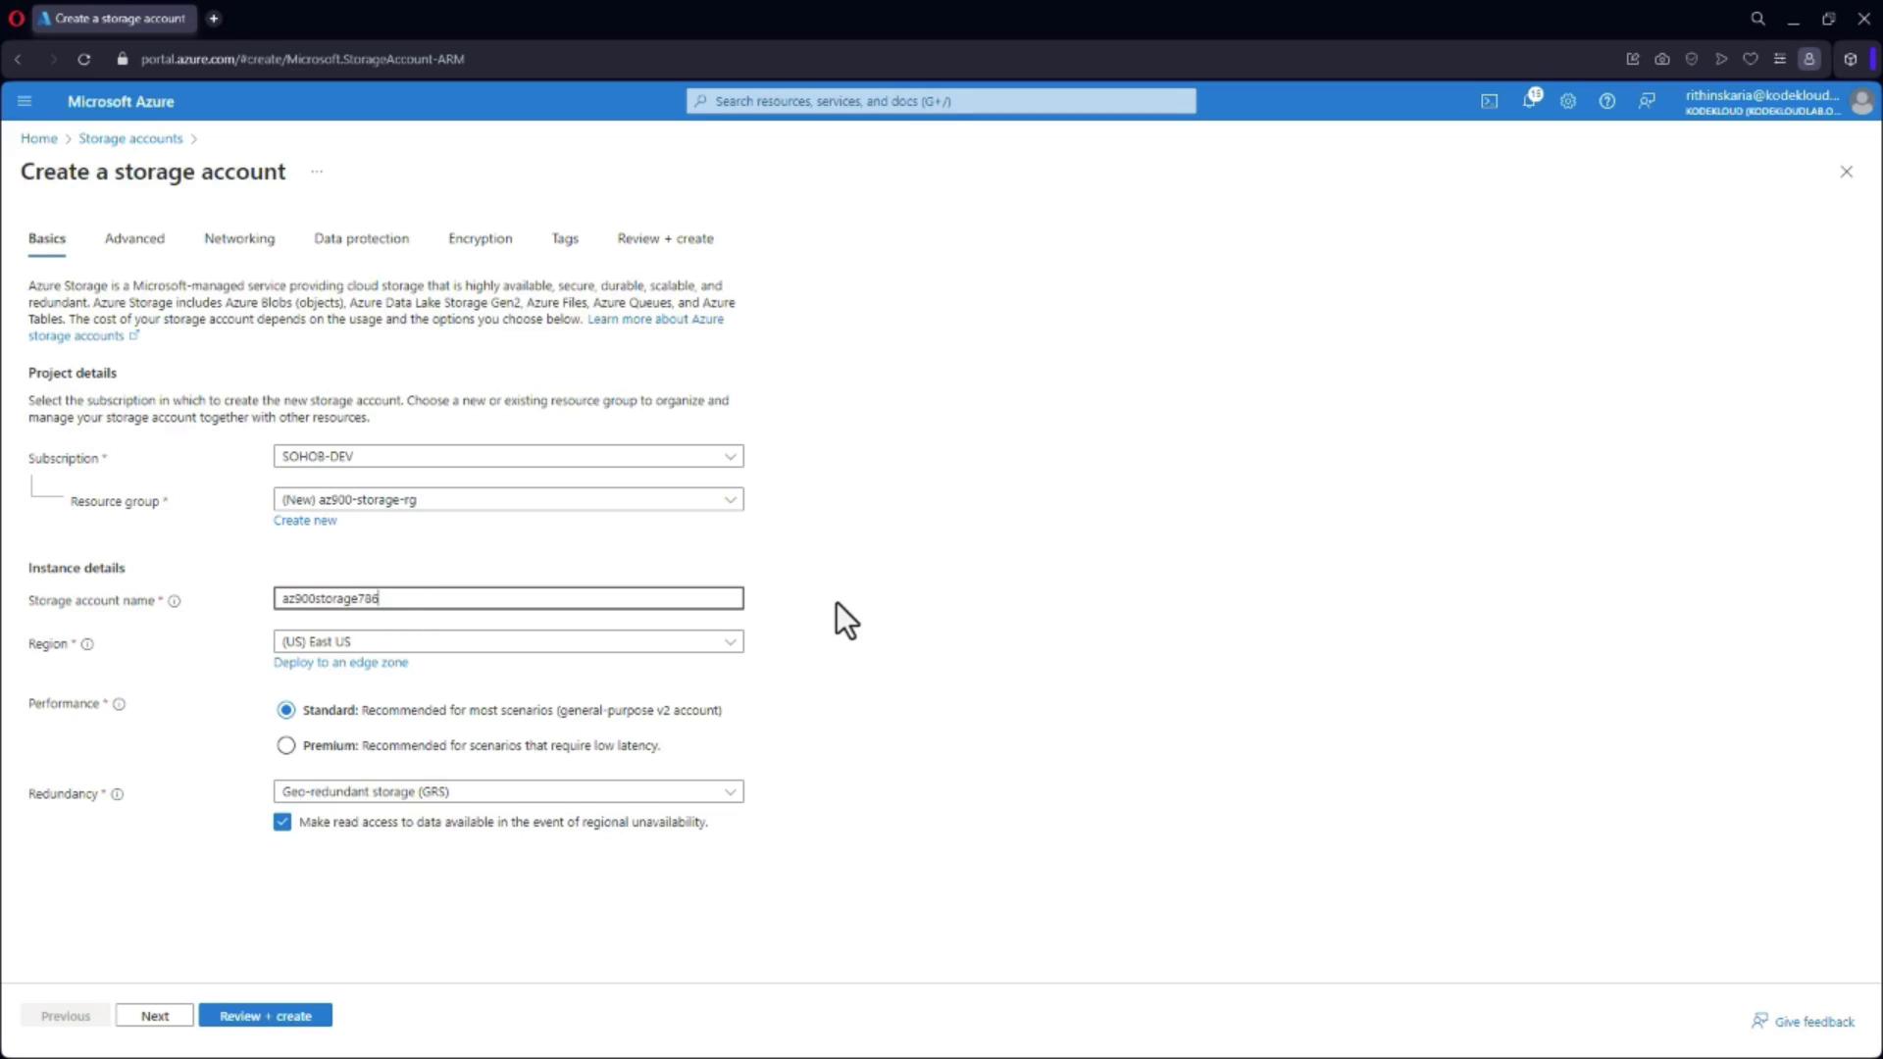Select the Premium performance option
The width and height of the screenshot is (1883, 1059).
coord(285,745)
